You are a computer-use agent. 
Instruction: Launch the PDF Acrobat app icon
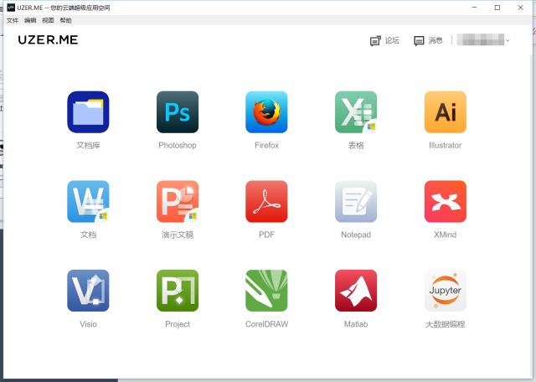coord(266,201)
